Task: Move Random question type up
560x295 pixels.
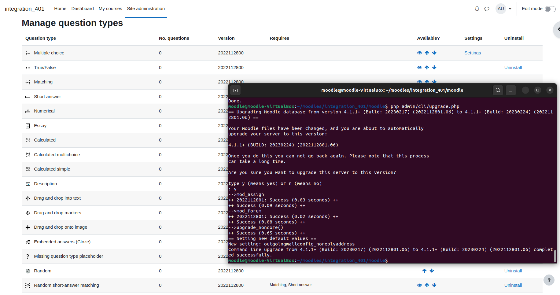Action: (x=424, y=271)
